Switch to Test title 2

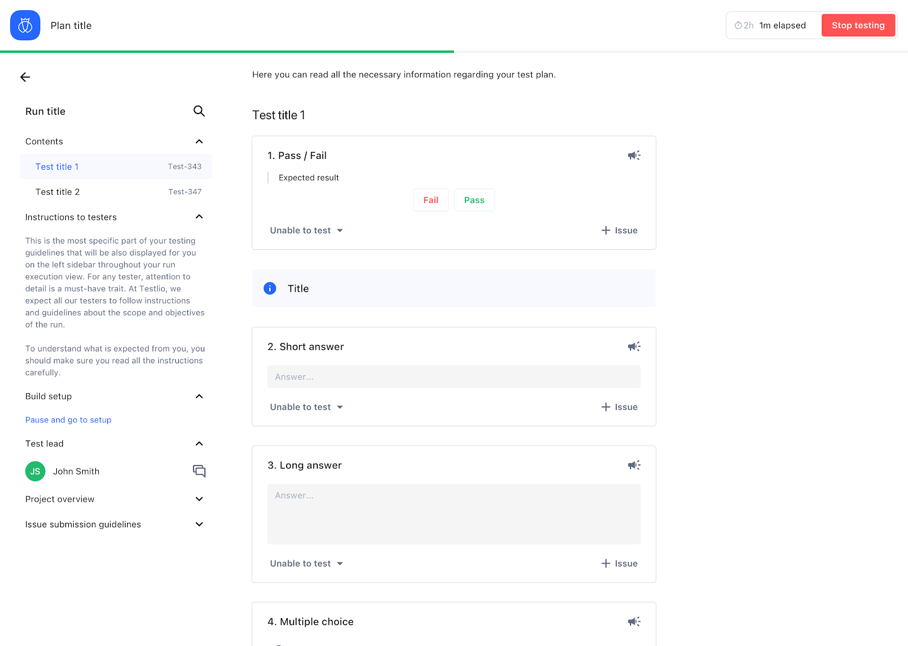tap(57, 192)
